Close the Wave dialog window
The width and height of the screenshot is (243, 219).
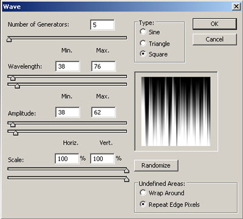[236, 7]
